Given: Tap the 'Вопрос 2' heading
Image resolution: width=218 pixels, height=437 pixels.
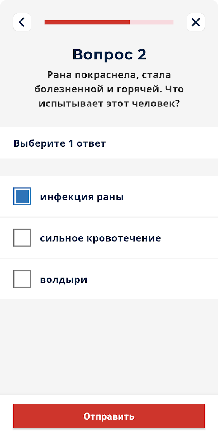Looking at the screenshot, I should pyautogui.click(x=109, y=55).
